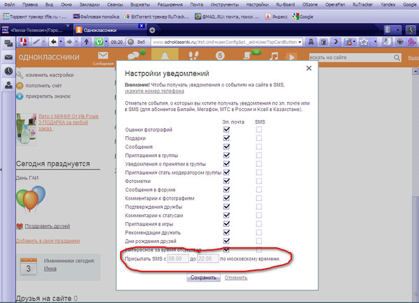The image size is (419, 303).
Task: Open dropdown next to star bookmarks icon
Action: pyautogui.click(x=375, y=42)
